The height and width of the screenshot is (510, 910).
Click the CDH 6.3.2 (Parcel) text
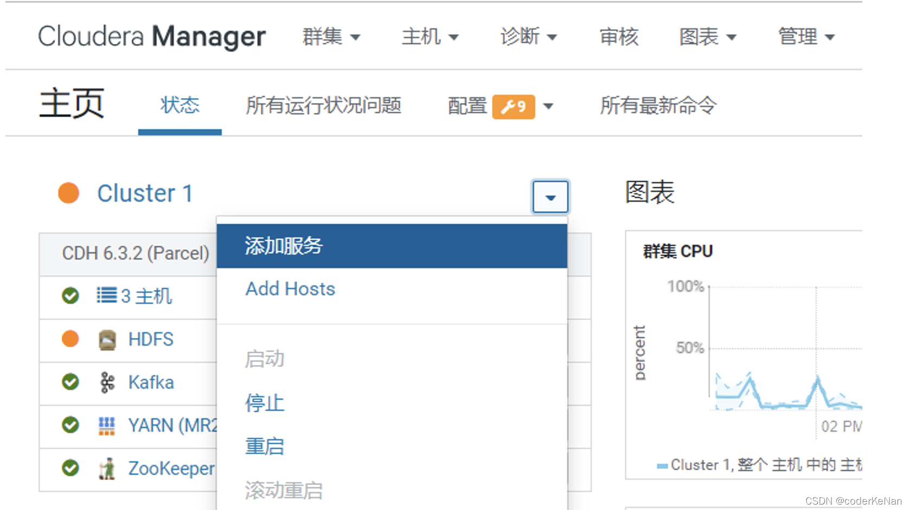coord(136,253)
